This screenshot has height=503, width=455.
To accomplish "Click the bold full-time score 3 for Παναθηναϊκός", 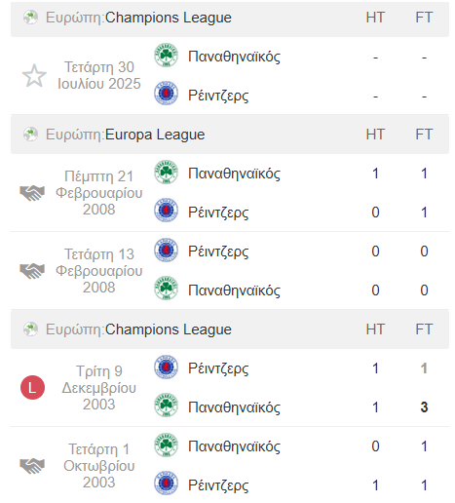I will (424, 407).
